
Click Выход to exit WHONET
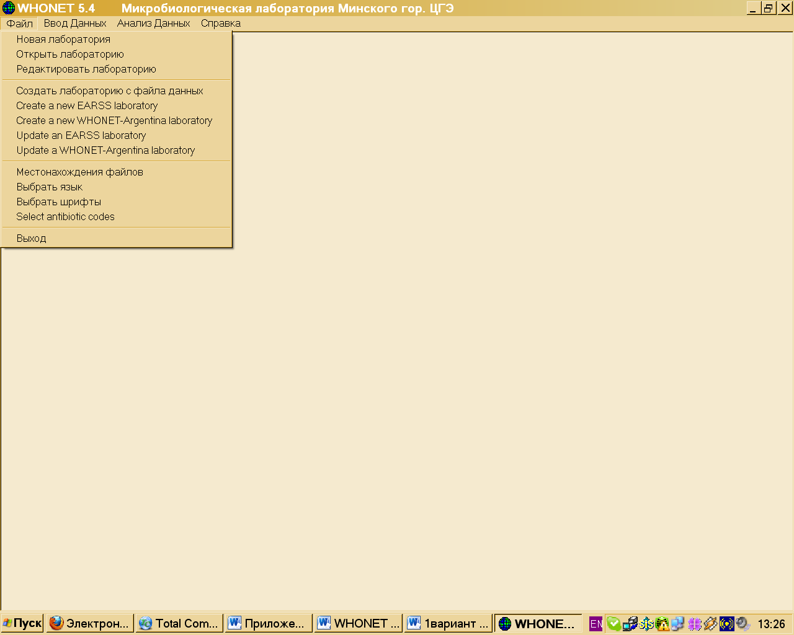117,238
